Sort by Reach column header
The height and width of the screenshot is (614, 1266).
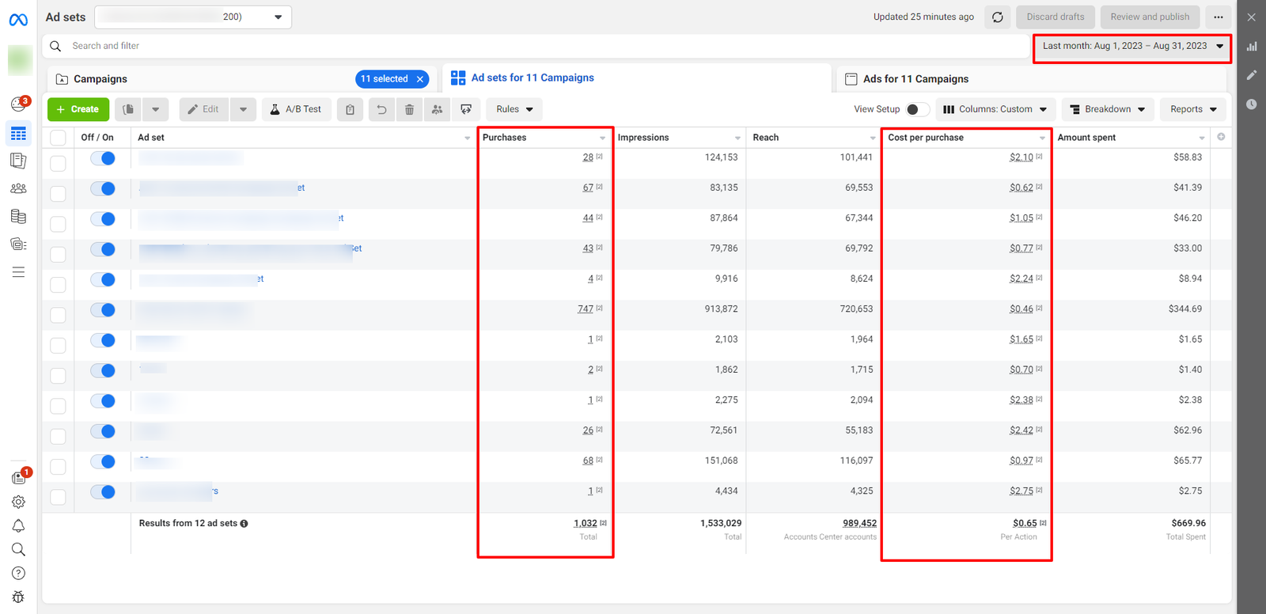(766, 138)
